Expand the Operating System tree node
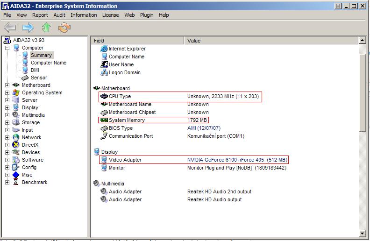This screenshot has height=241, width=370. pos(7,92)
